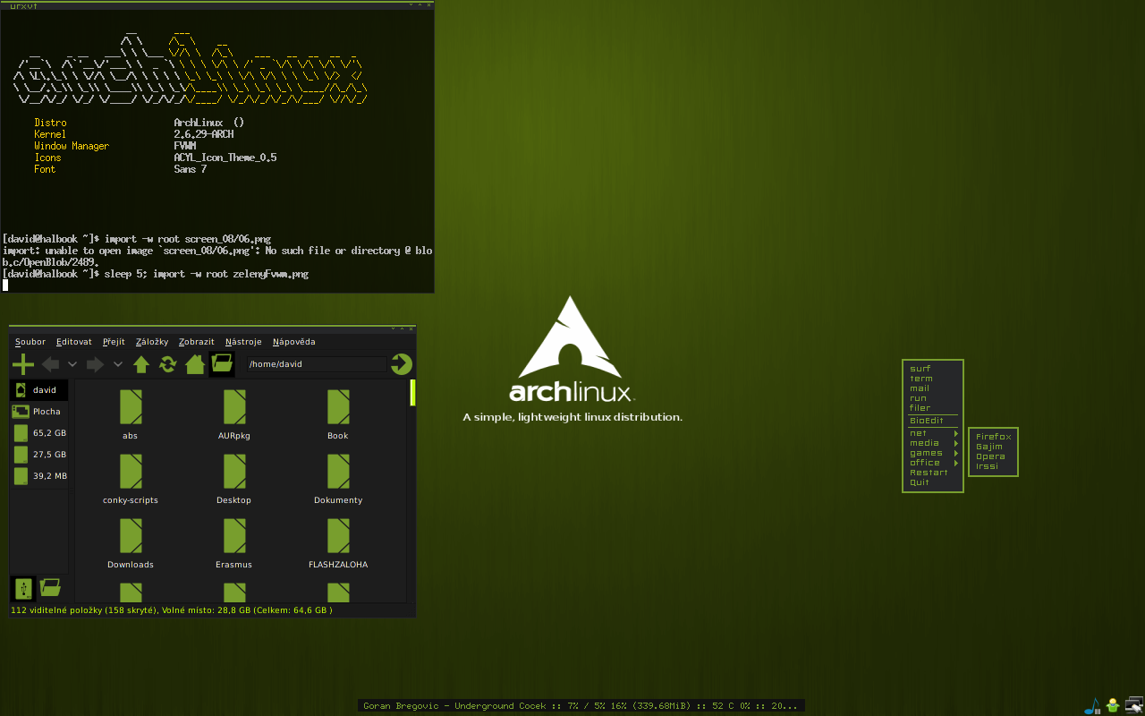Select the FLASHZALOHA folder icon

click(x=338, y=535)
